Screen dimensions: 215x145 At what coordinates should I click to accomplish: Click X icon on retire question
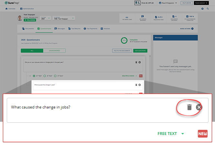point(140,62)
